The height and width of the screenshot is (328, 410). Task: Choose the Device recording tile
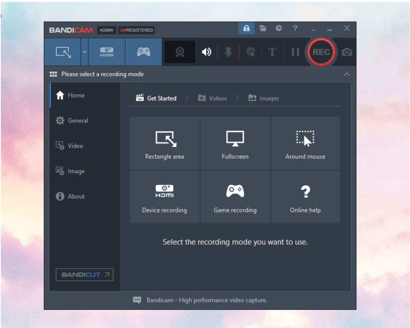coord(165,197)
